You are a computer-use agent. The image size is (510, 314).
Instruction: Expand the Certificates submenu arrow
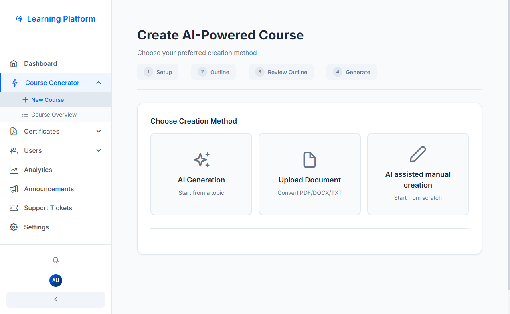point(99,132)
